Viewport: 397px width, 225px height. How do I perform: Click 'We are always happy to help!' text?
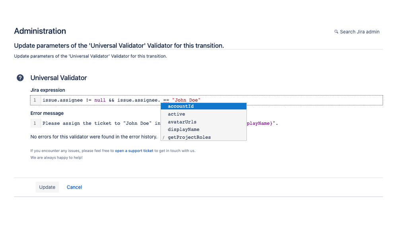[56, 158]
